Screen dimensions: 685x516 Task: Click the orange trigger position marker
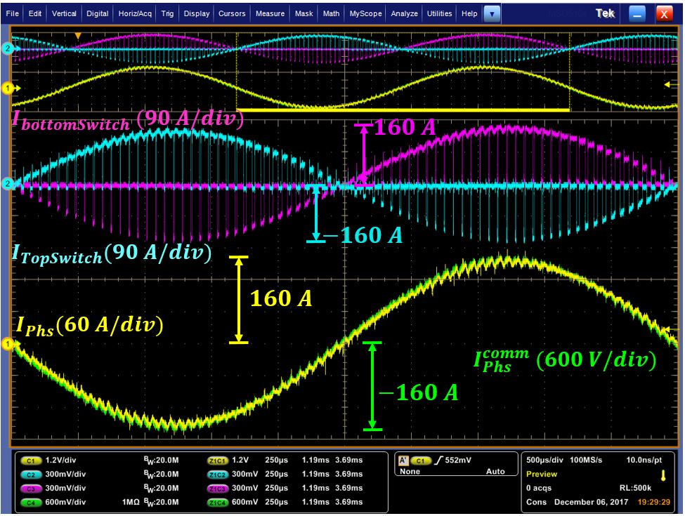[x=78, y=36]
